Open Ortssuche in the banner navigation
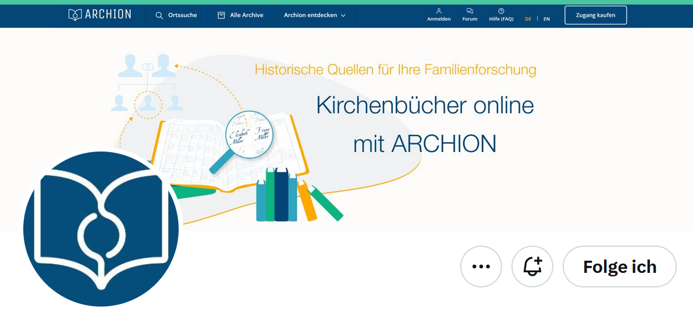The height and width of the screenshot is (317, 693). click(176, 15)
